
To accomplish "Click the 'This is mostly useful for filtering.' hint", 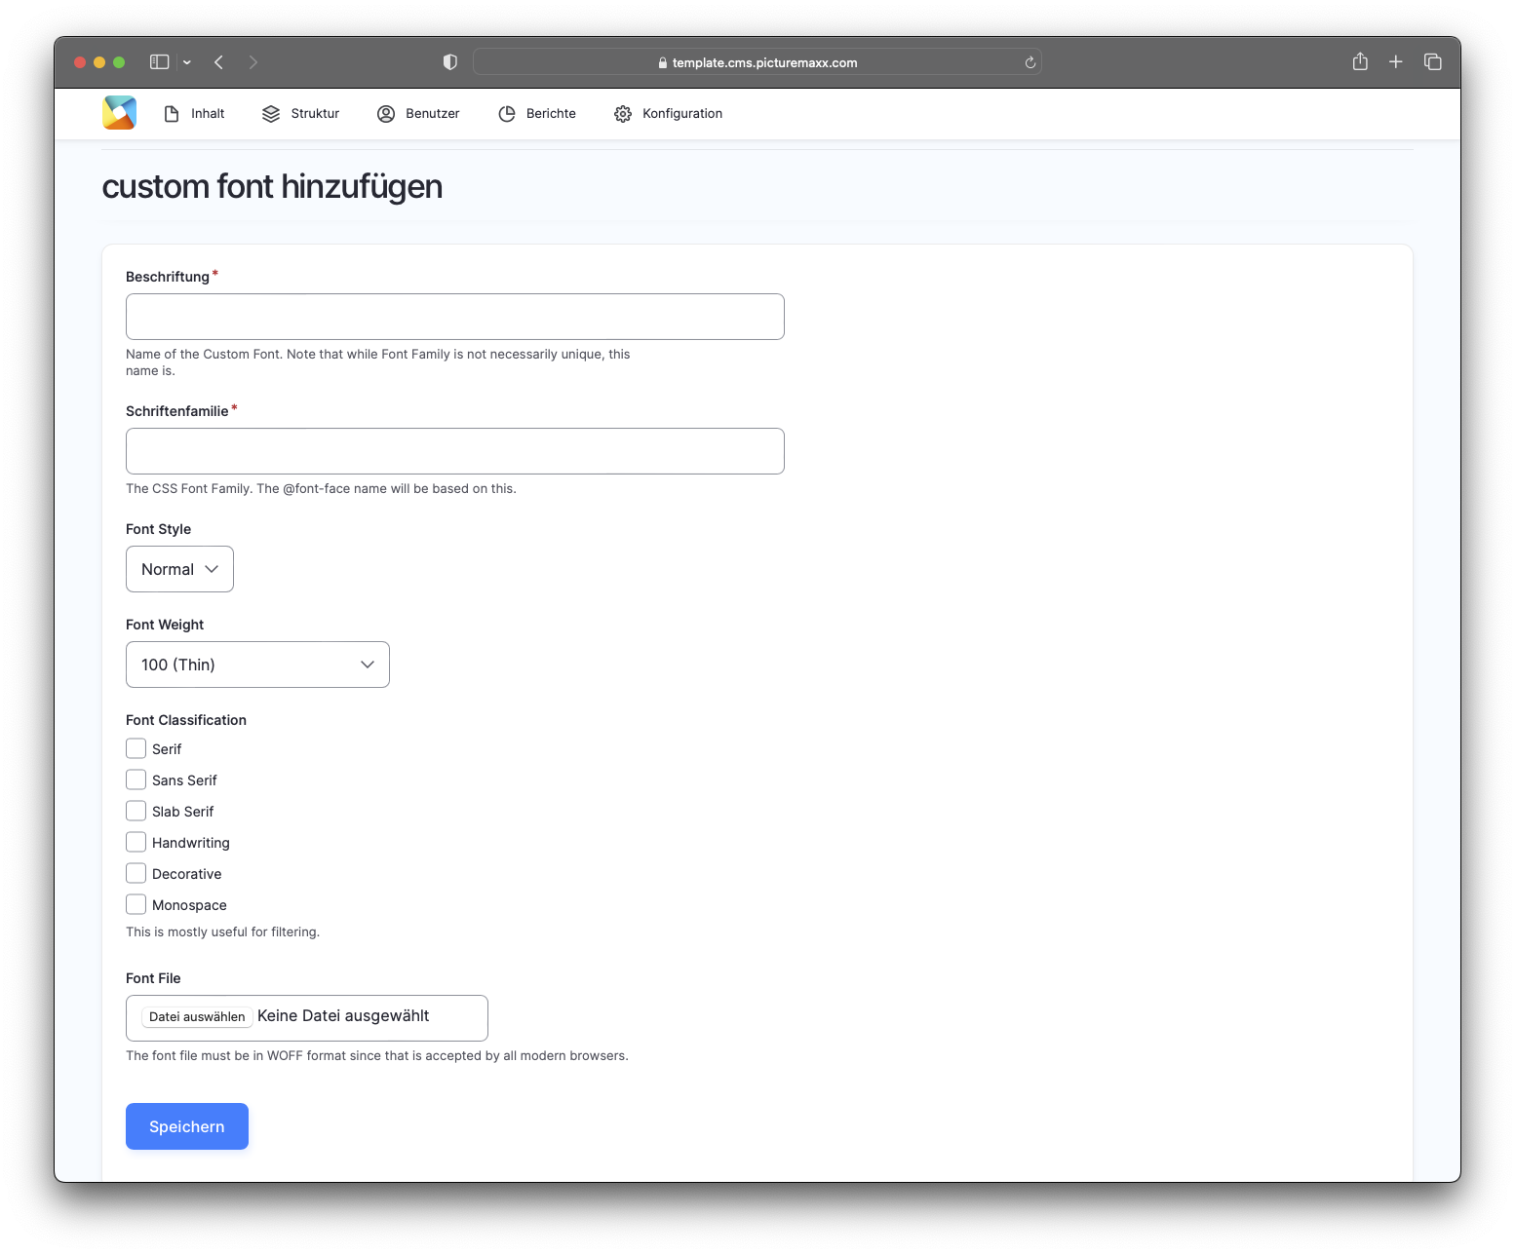I will click(222, 932).
